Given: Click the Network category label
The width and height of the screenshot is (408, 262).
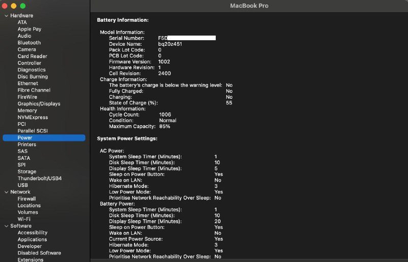Looking at the screenshot, I should (x=20, y=192).
